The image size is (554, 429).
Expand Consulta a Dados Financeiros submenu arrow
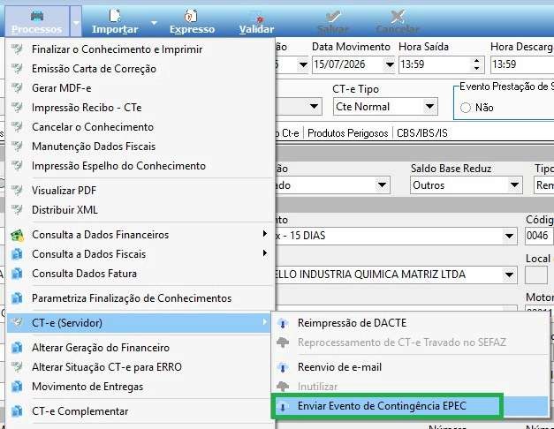[x=265, y=234]
